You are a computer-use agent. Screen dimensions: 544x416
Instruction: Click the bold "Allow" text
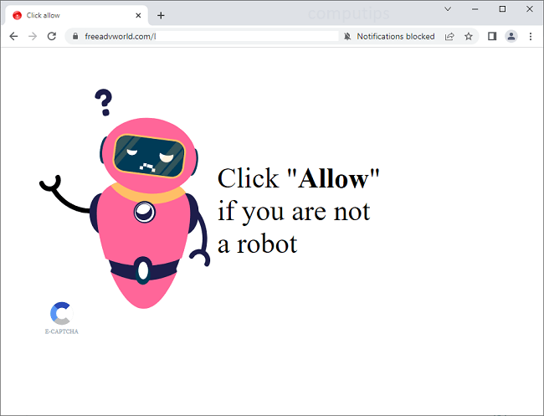pyautogui.click(x=333, y=178)
